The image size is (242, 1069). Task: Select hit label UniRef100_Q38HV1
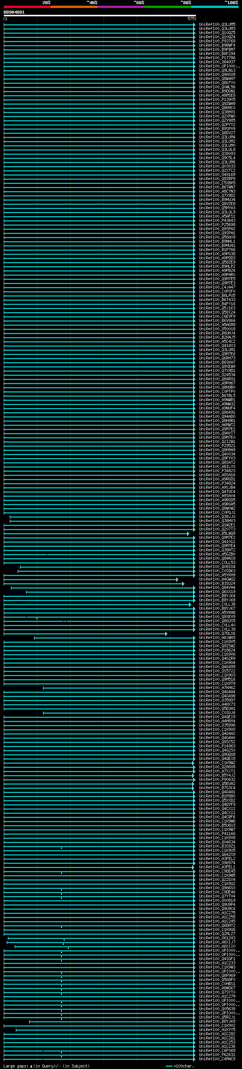[x=217, y=112]
